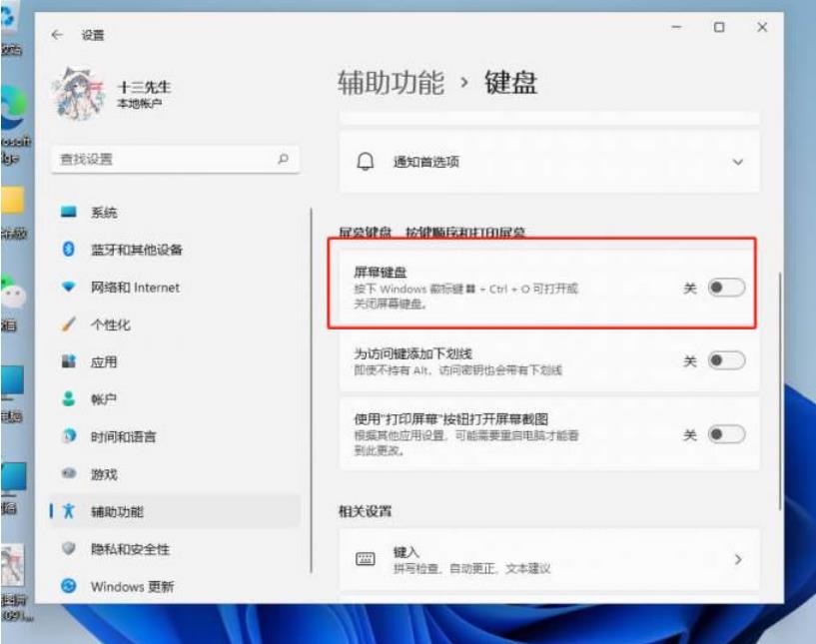Go back with the arrow in Settings

pos(57,35)
